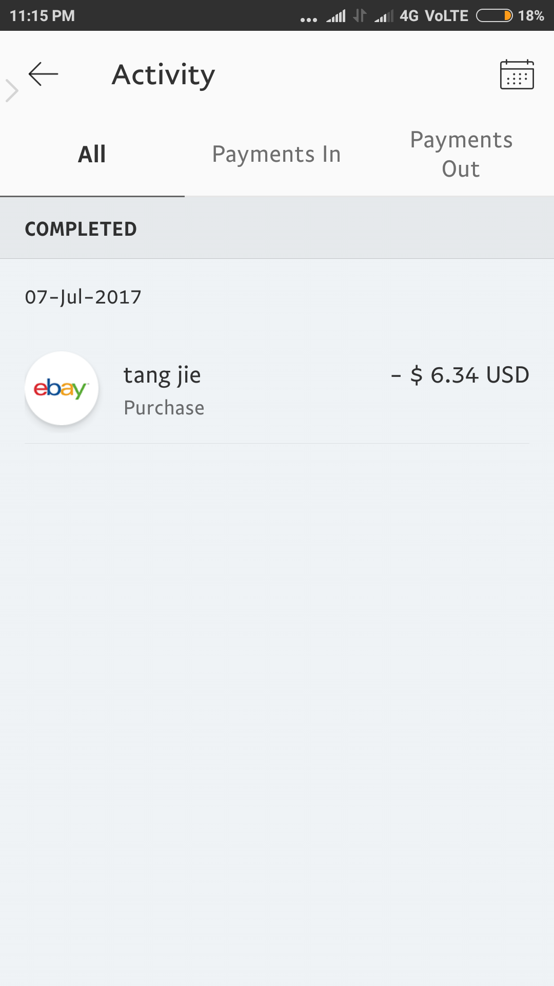This screenshot has width=554, height=986.
Task: Switch to the Payments In tab
Action: [276, 154]
